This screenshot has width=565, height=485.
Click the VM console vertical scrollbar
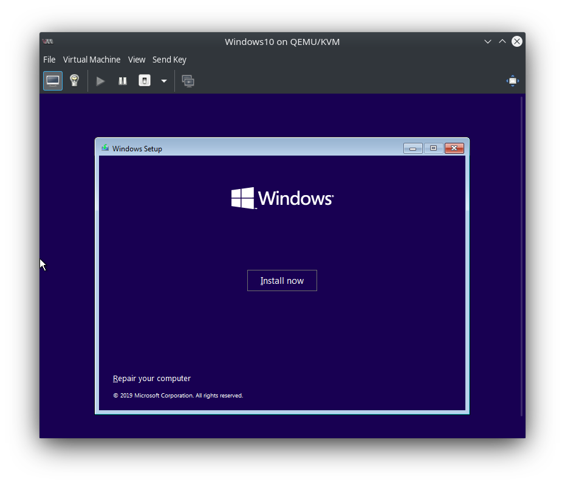pyautogui.click(x=521, y=256)
